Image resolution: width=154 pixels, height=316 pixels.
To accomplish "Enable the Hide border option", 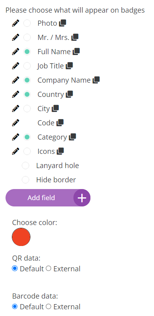I will (x=25, y=180).
